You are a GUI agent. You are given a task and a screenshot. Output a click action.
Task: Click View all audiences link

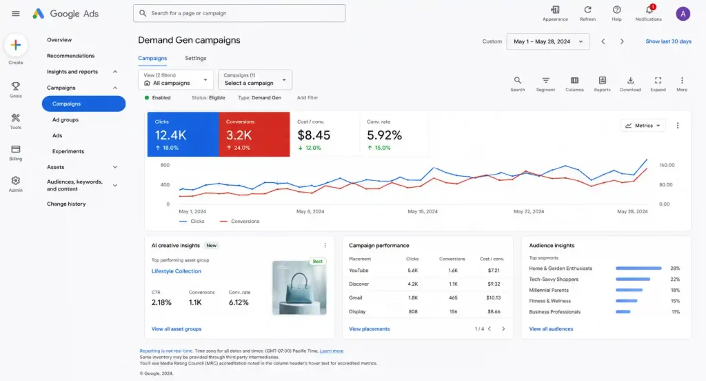tap(551, 329)
